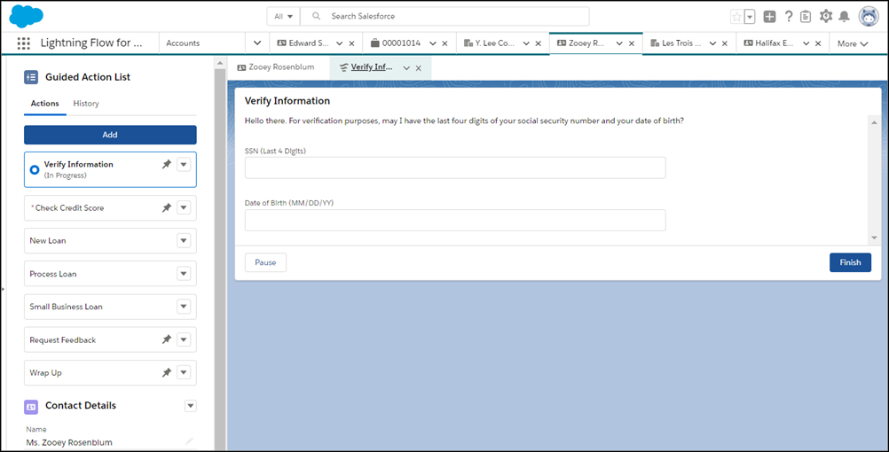Open the 00001014 tab dropdown chevron
Screen dimensions: 889x452
433,43
